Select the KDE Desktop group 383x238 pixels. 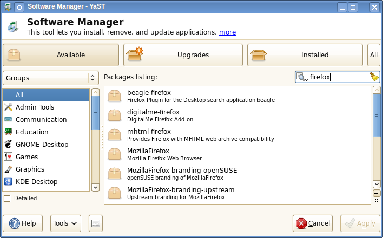point(36,181)
